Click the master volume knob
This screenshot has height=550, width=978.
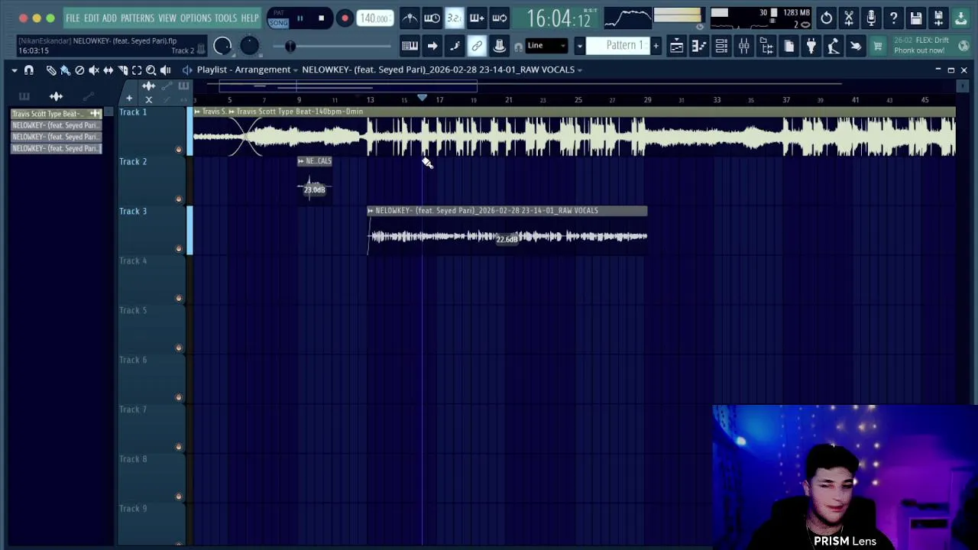pyautogui.click(x=222, y=47)
